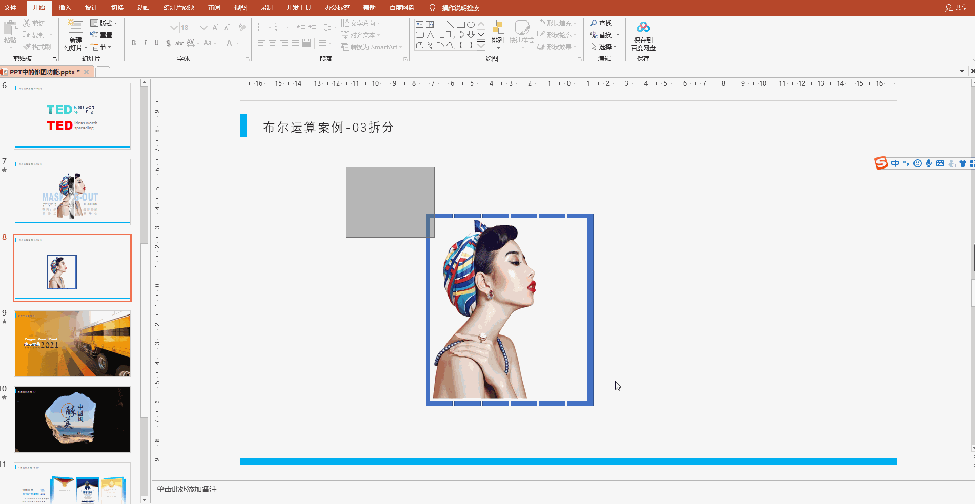Open the font size dropdown
975x504 pixels.
204,27
